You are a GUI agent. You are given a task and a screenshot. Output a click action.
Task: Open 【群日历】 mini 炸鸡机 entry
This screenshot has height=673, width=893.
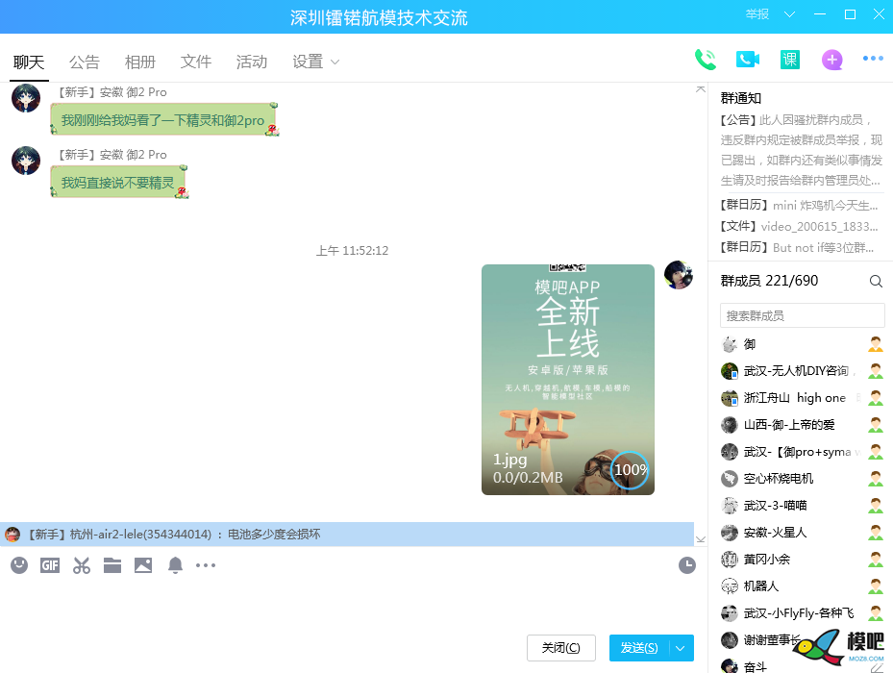(x=799, y=205)
